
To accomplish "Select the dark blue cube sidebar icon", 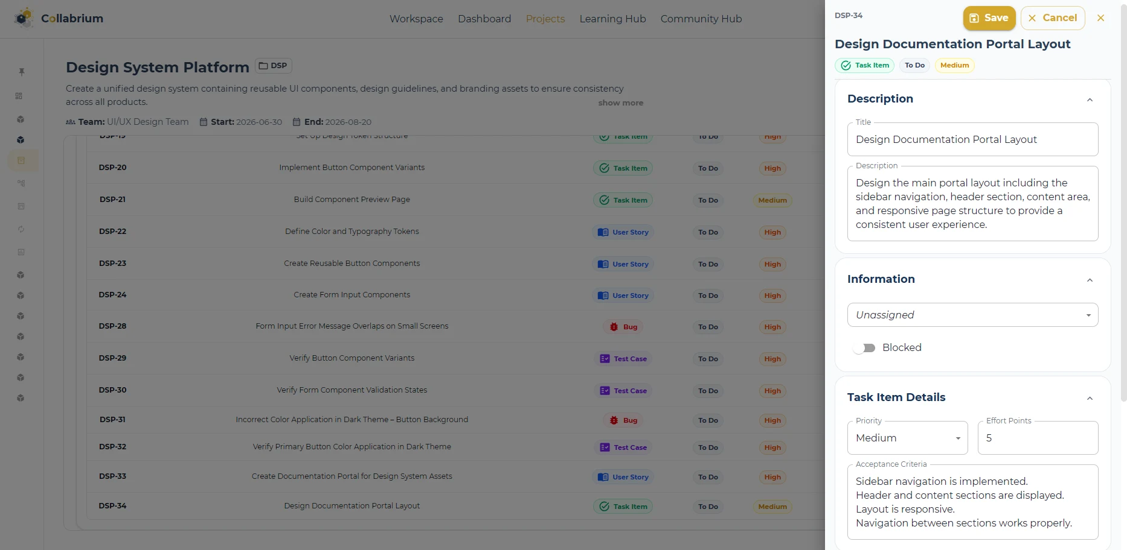I will pyautogui.click(x=21, y=140).
